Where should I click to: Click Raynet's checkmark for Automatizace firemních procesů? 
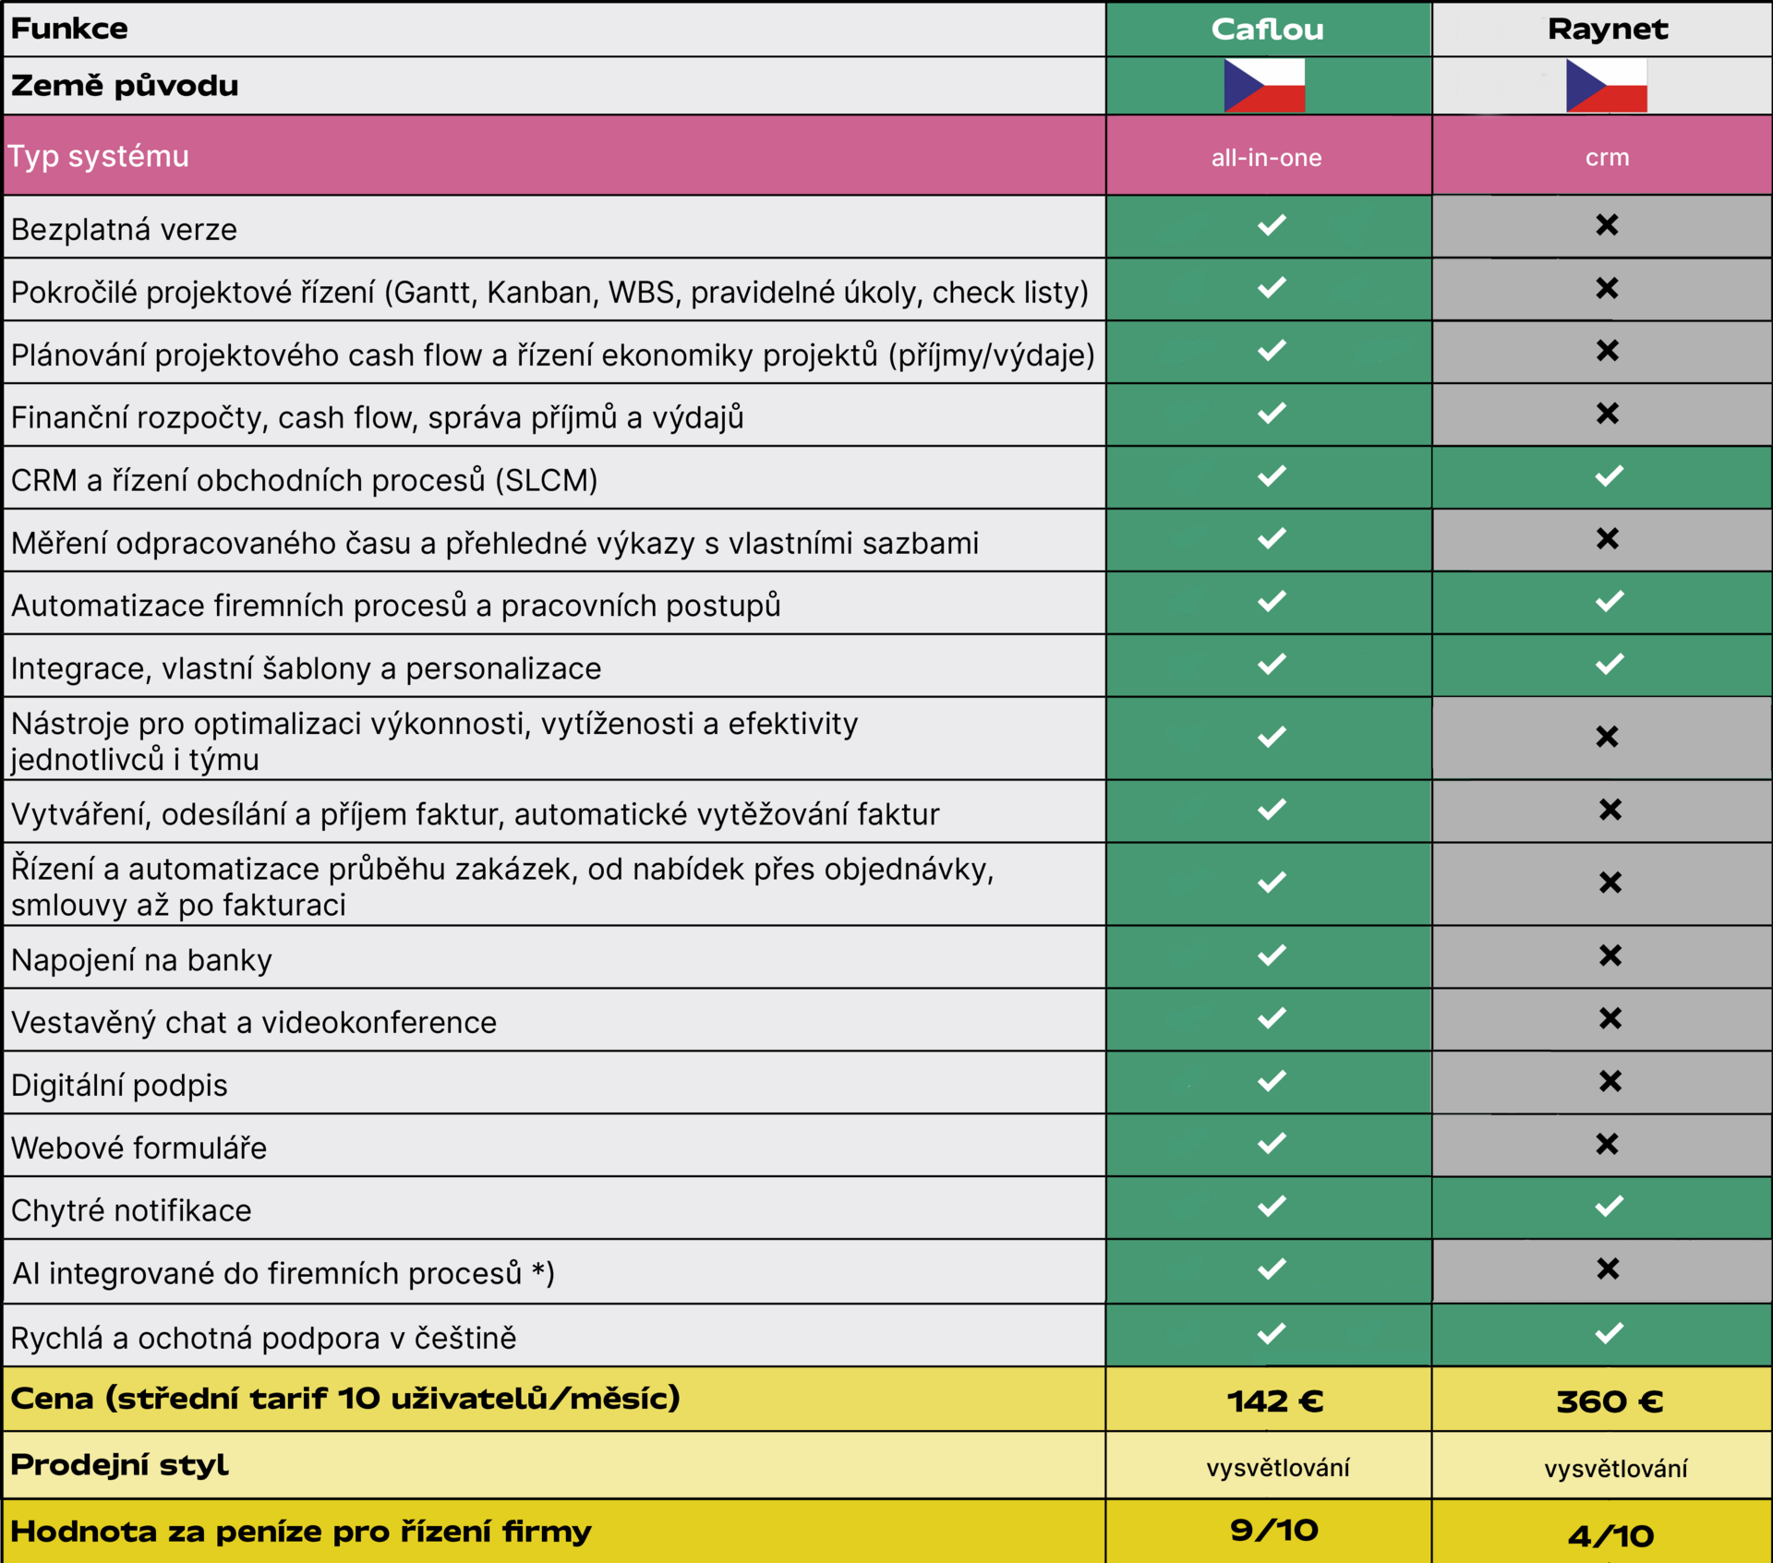tap(1609, 602)
